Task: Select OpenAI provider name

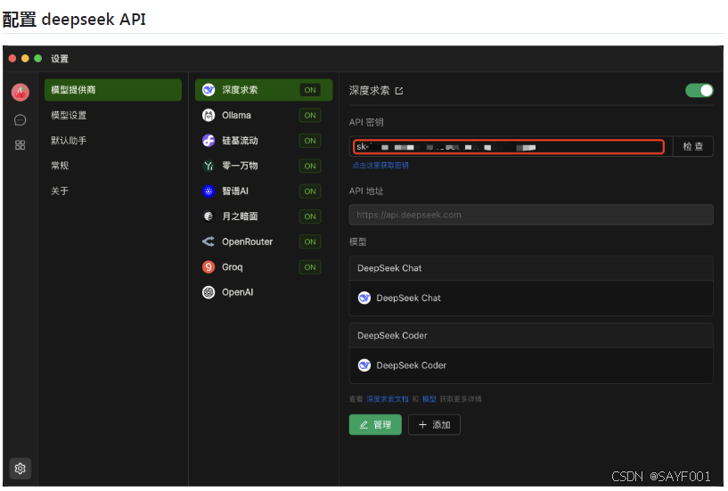Action: pyautogui.click(x=237, y=292)
